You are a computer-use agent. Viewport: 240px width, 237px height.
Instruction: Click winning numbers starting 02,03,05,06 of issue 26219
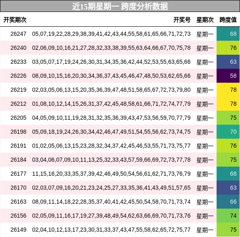111,90
